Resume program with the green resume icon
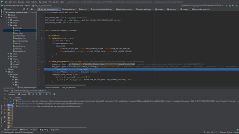 pos(5,98)
